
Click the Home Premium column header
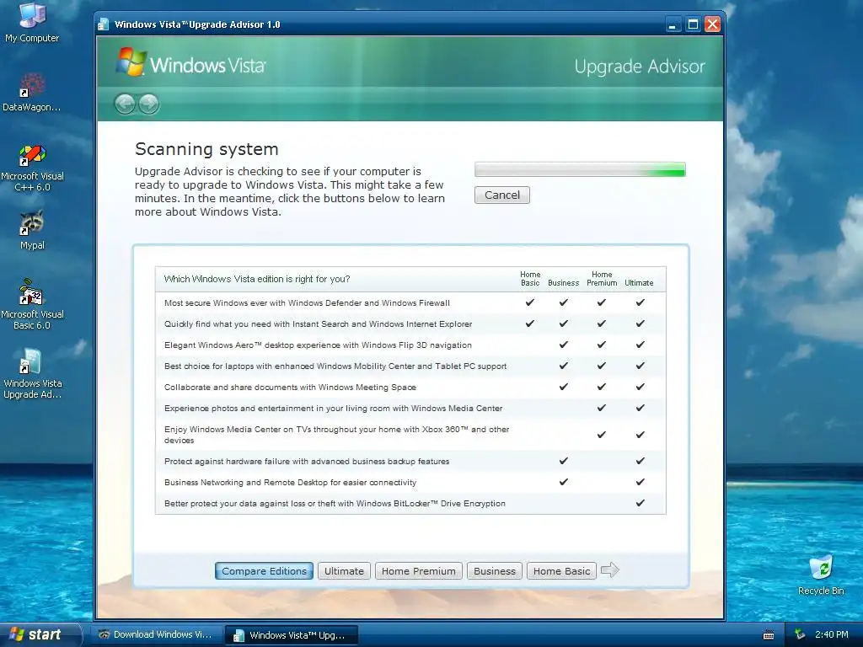[x=602, y=278]
